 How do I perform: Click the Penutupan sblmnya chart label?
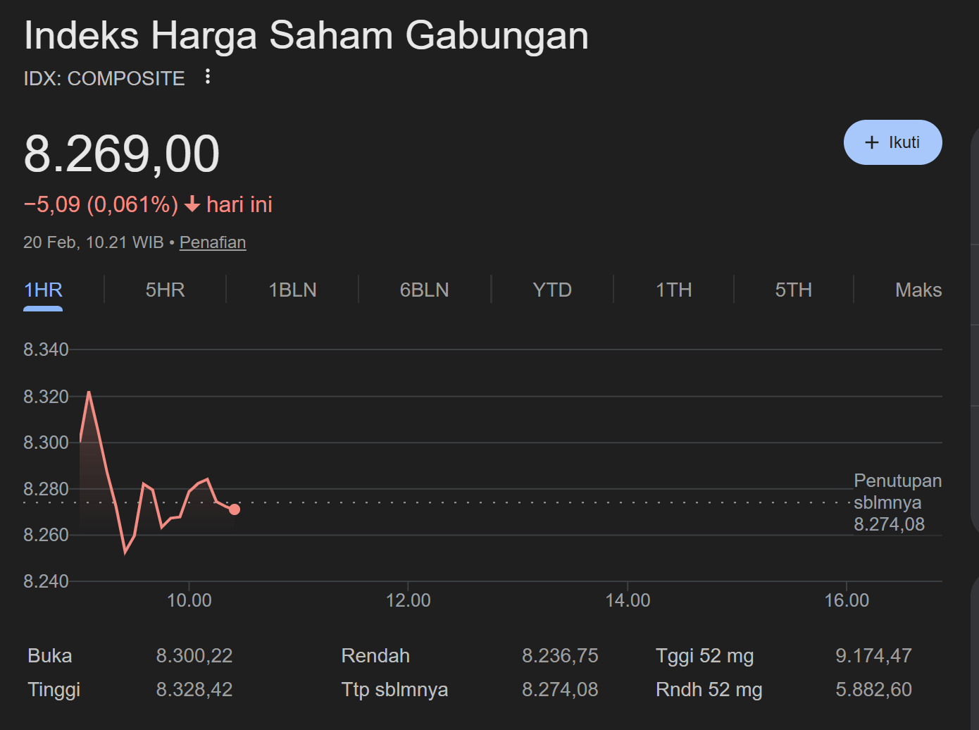pos(897,502)
